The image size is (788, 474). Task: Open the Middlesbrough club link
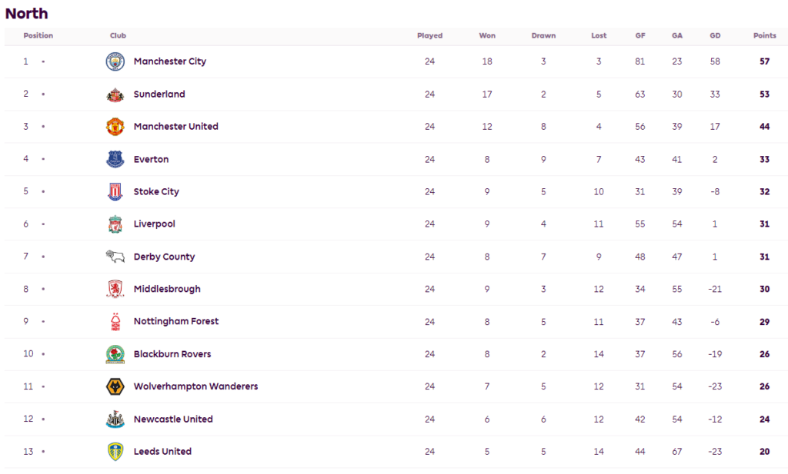coord(167,289)
